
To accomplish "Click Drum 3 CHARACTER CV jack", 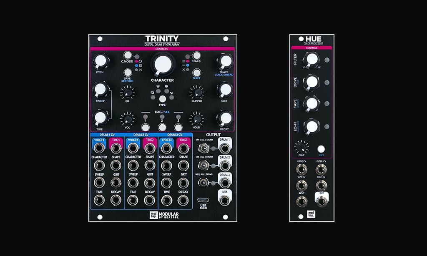I will (x=166, y=166).
